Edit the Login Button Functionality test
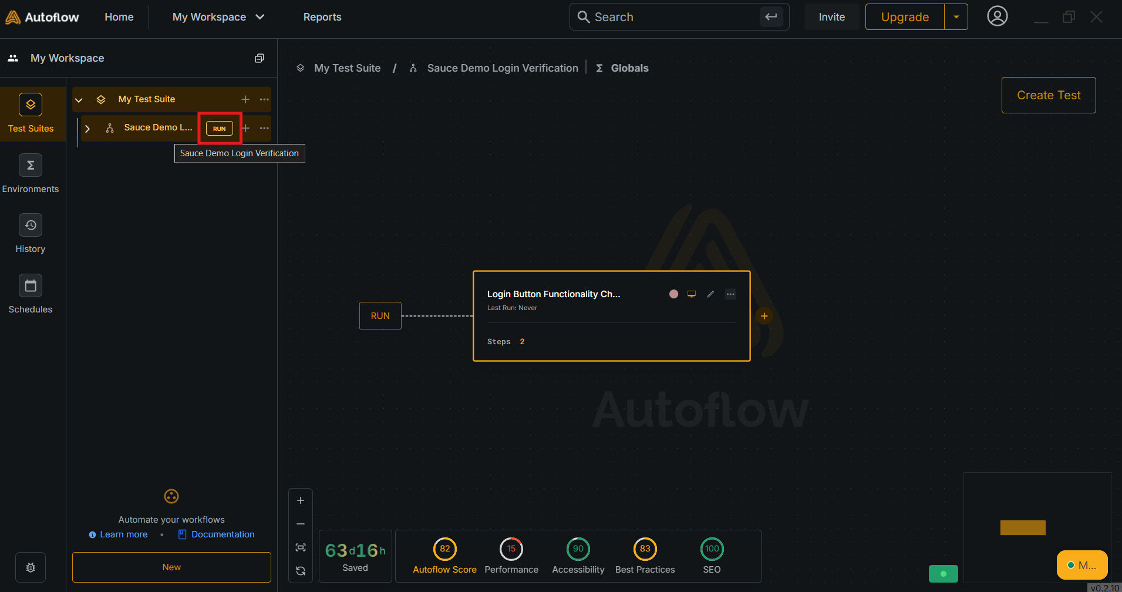The height and width of the screenshot is (592, 1122). click(710, 294)
